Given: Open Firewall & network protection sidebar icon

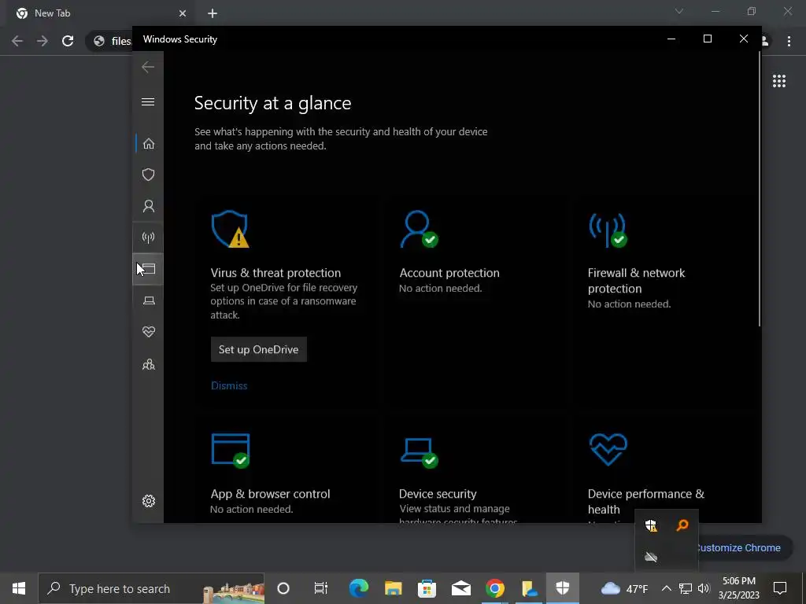Looking at the screenshot, I should point(148,238).
